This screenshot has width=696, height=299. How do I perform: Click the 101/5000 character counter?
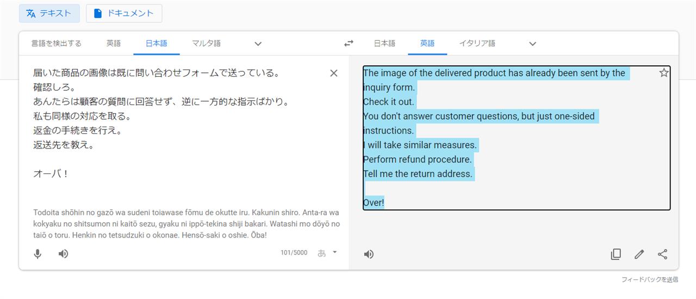tap(294, 253)
